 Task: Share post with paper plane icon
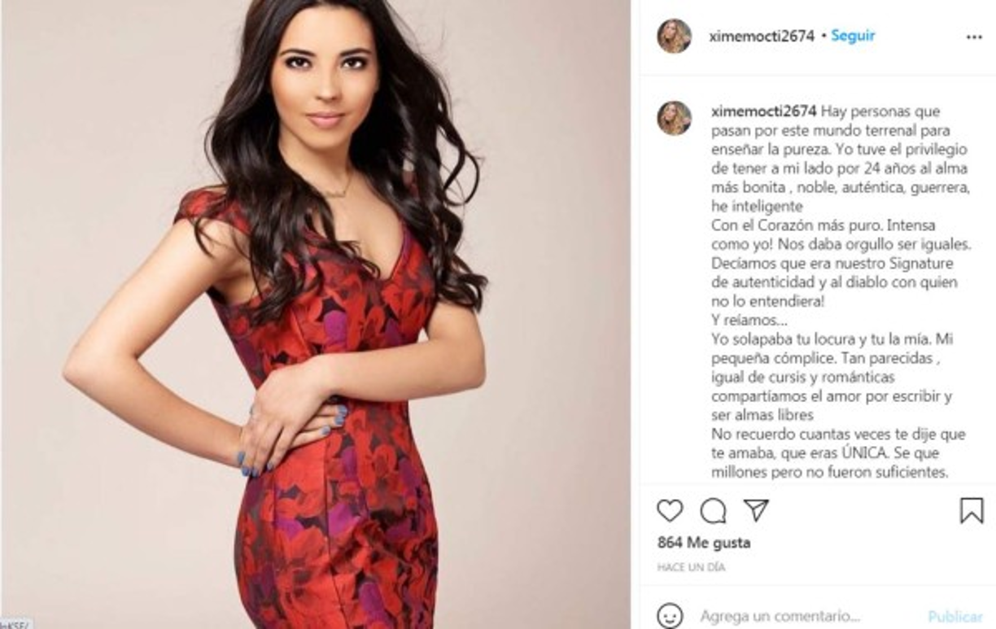click(757, 510)
